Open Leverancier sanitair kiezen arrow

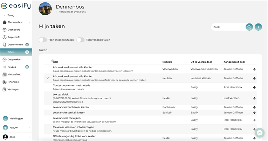click(x=254, y=113)
